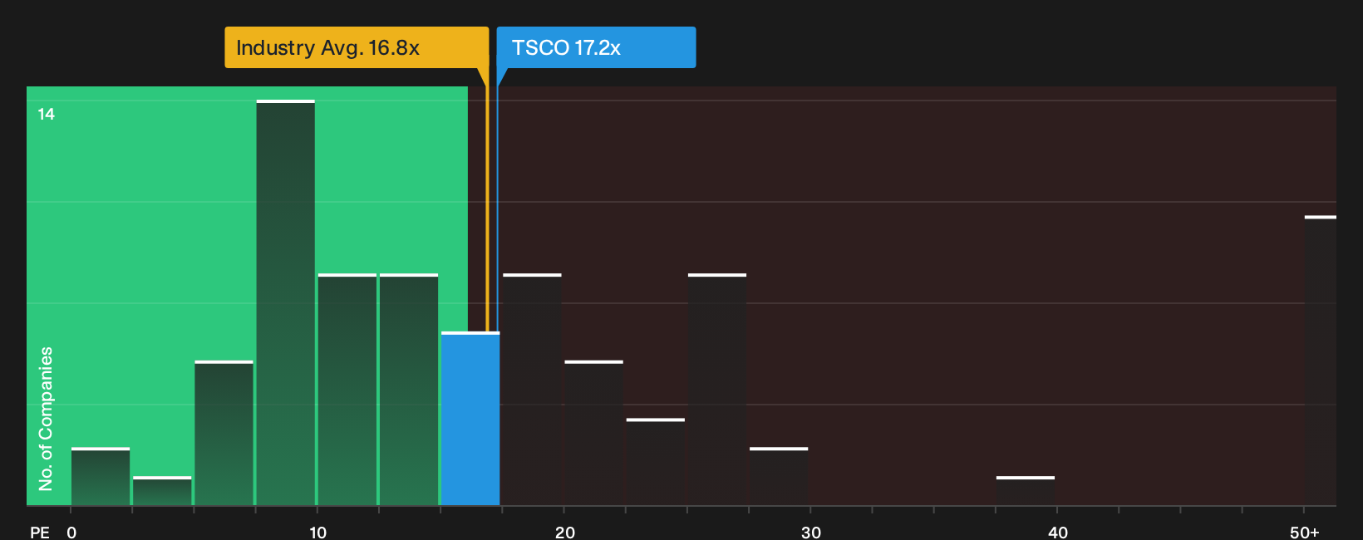Click the x-axis tick label 0
The width and height of the screenshot is (1363, 540).
pos(71,533)
